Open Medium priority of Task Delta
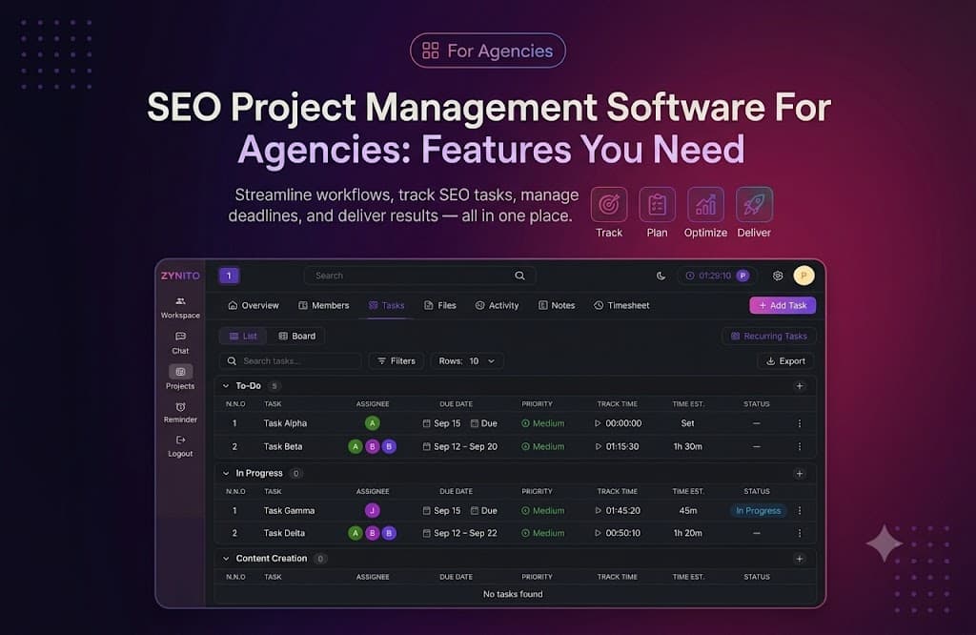This screenshot has width=976, height=635. tap(542, 533)
